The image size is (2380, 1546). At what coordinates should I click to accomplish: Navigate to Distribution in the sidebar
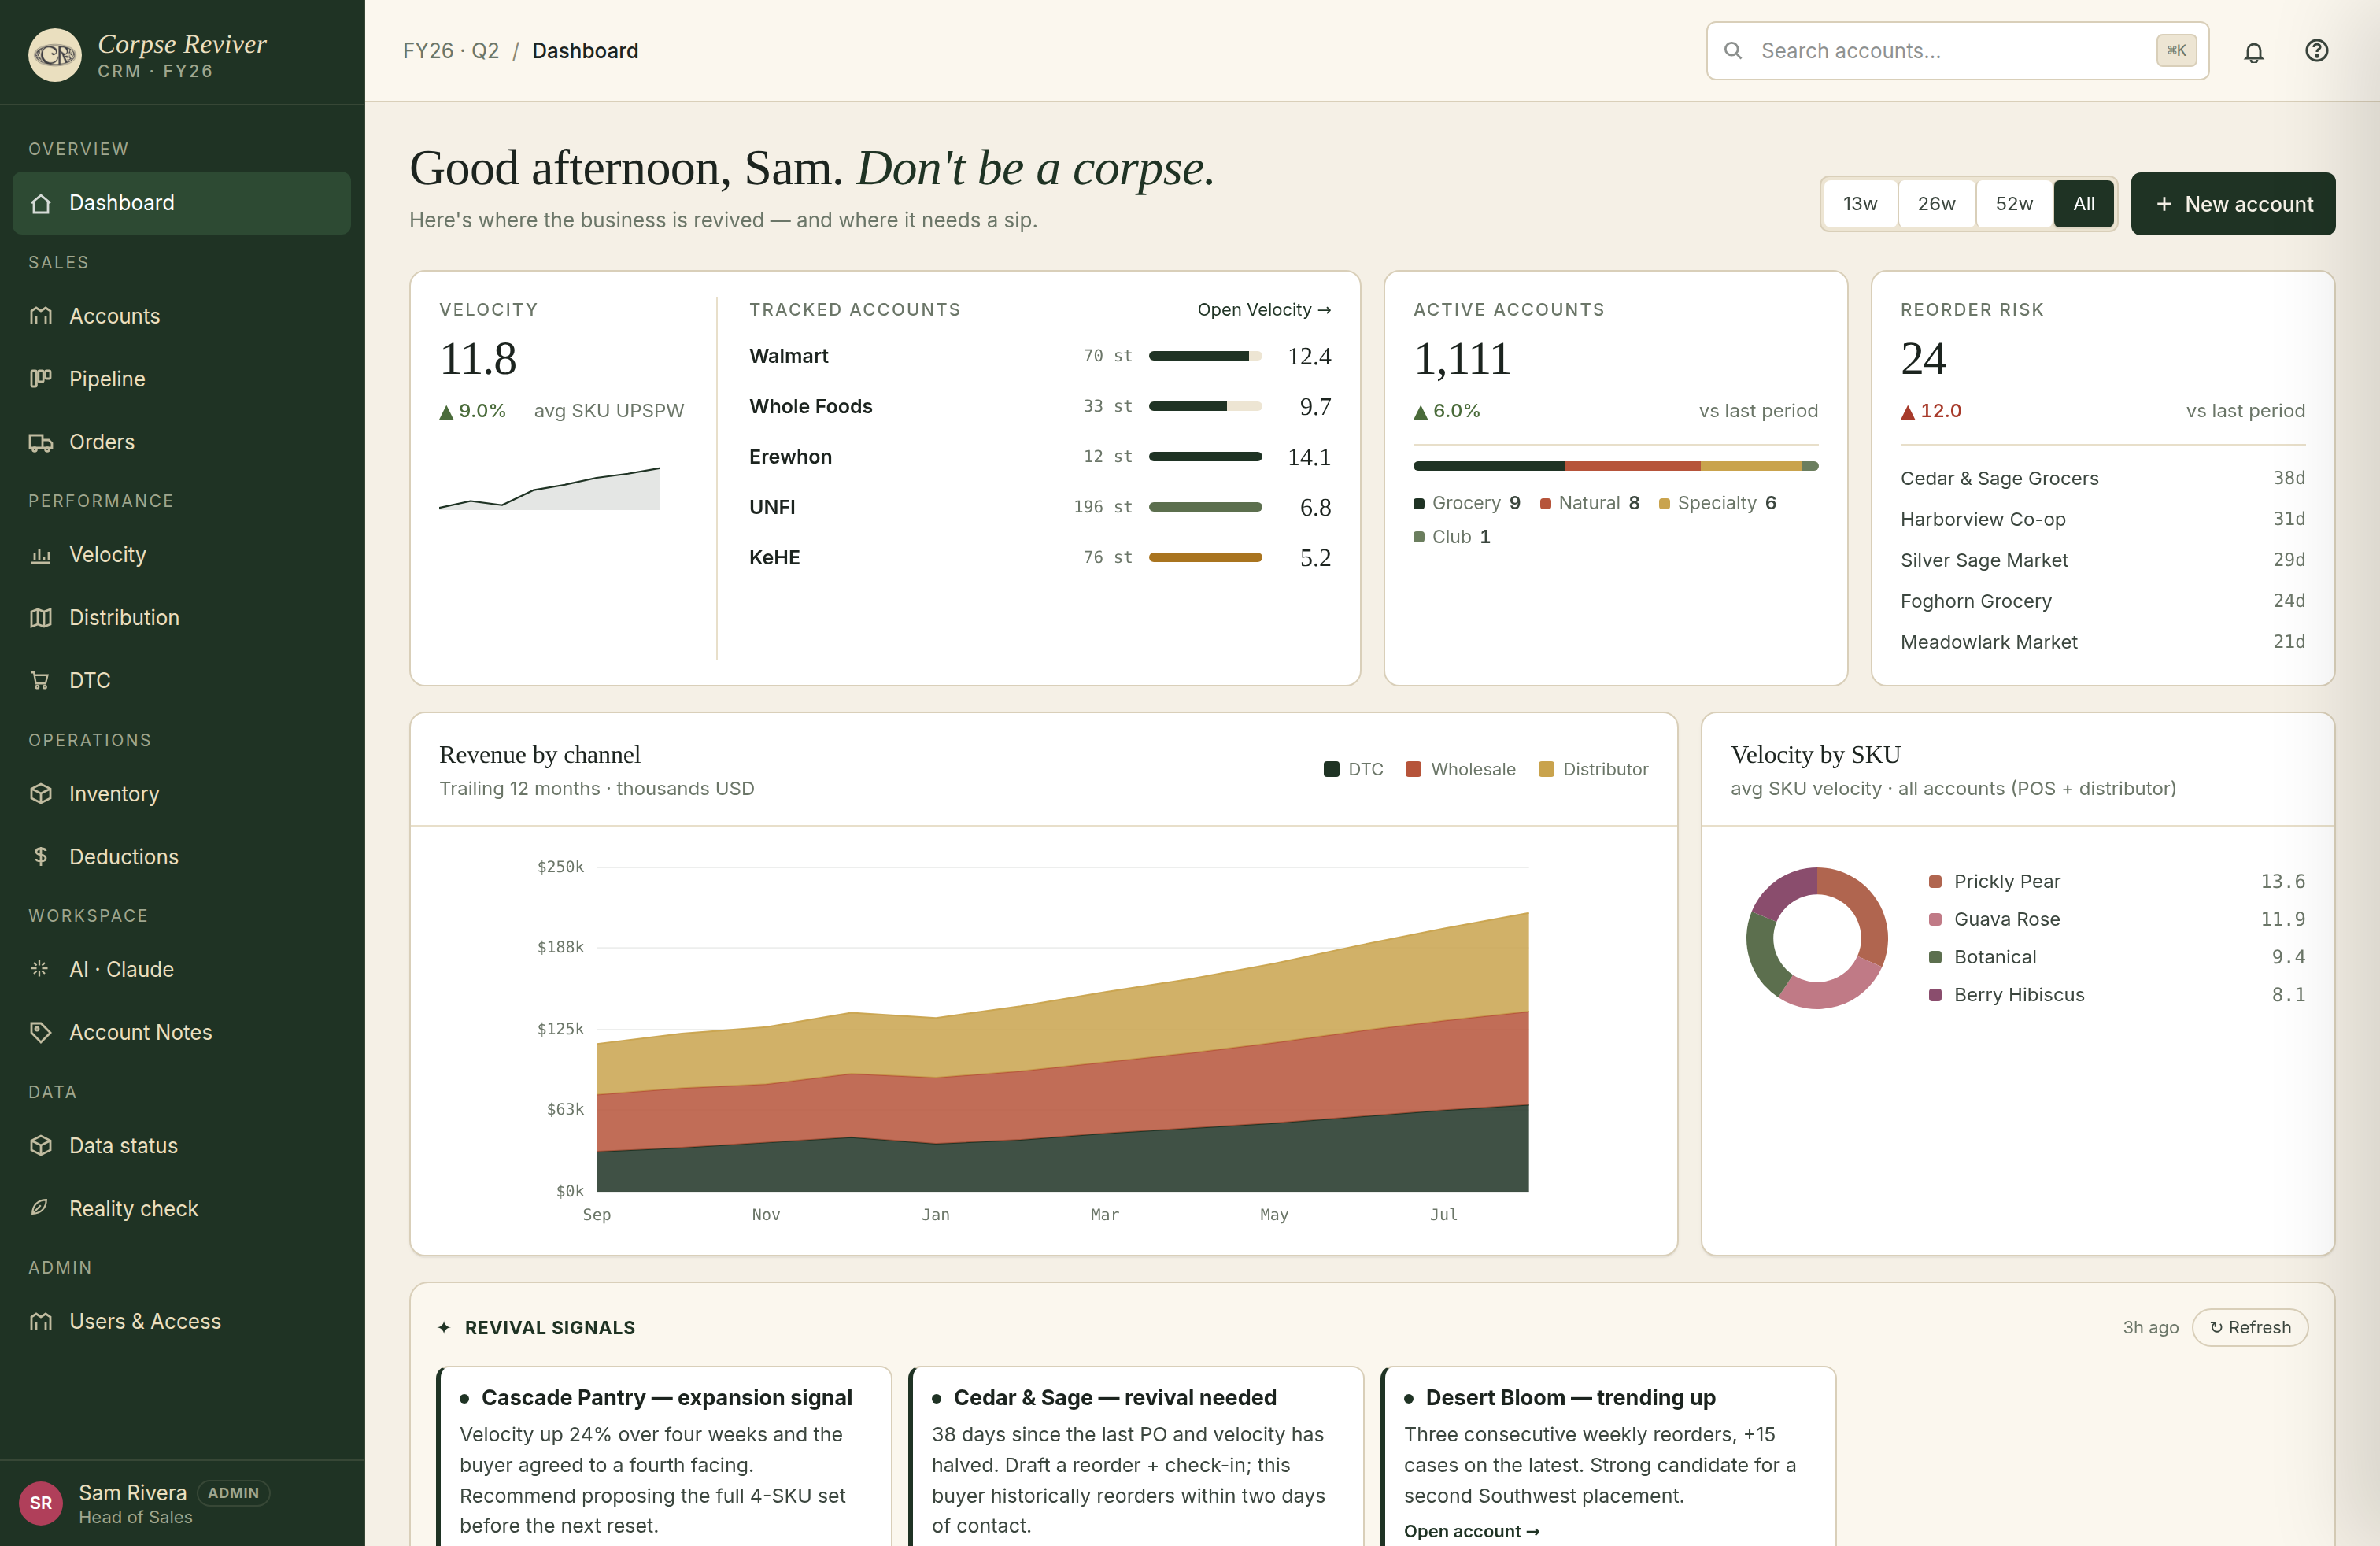click(x=182, y=618)
